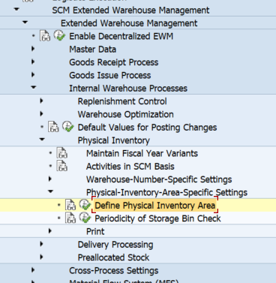
Task: Expand Warehouse-Number-Specific Settings node
Action: tap(50, 179)
